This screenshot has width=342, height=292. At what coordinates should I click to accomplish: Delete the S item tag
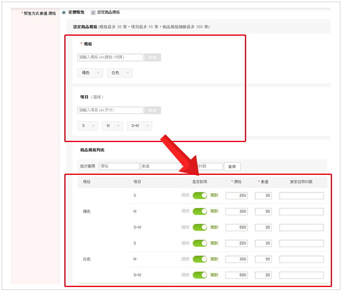pos(93,126)
